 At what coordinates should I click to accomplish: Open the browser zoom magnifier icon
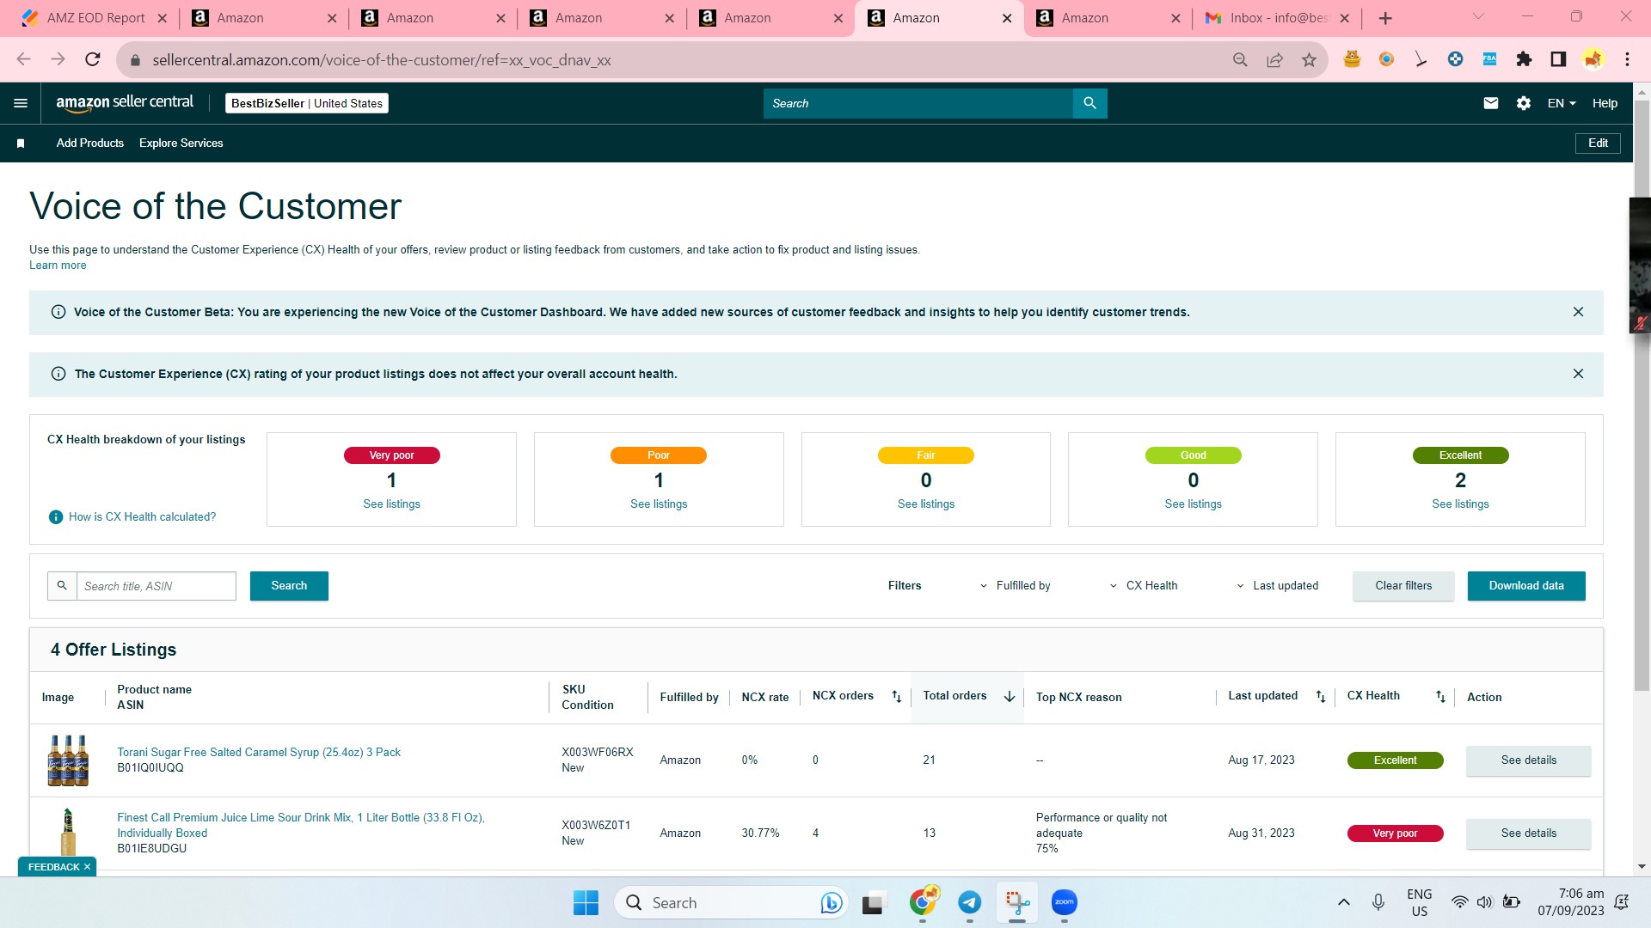[1240, 59]
